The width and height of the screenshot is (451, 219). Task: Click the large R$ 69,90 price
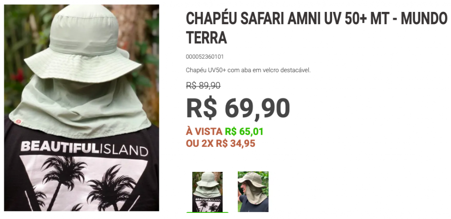point(238,108)
